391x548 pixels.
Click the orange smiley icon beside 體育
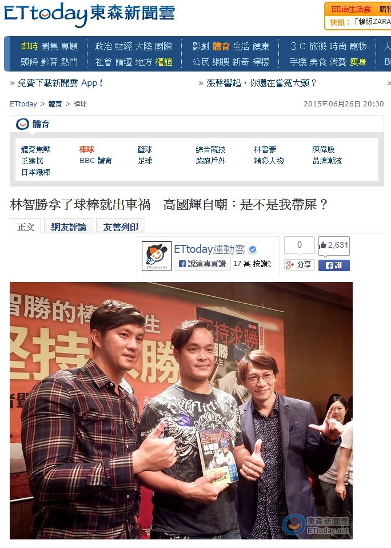coord(23,125)
